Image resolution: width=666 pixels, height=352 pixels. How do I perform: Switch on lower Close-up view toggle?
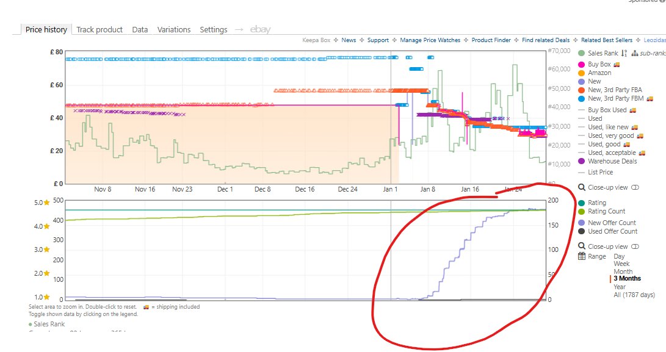click(x=635, y=246)
